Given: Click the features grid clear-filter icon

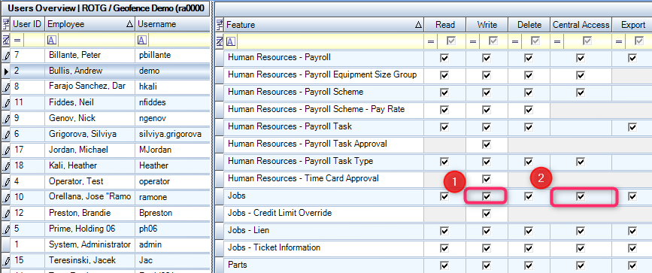Looking at the screenshot, I should pos(220,41).
